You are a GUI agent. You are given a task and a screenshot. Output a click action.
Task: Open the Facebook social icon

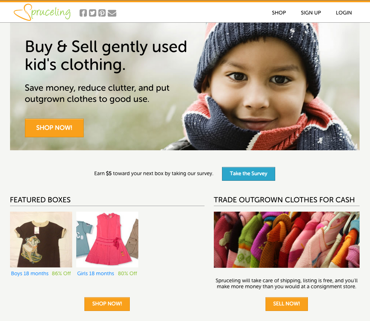[x=83, y=13]
